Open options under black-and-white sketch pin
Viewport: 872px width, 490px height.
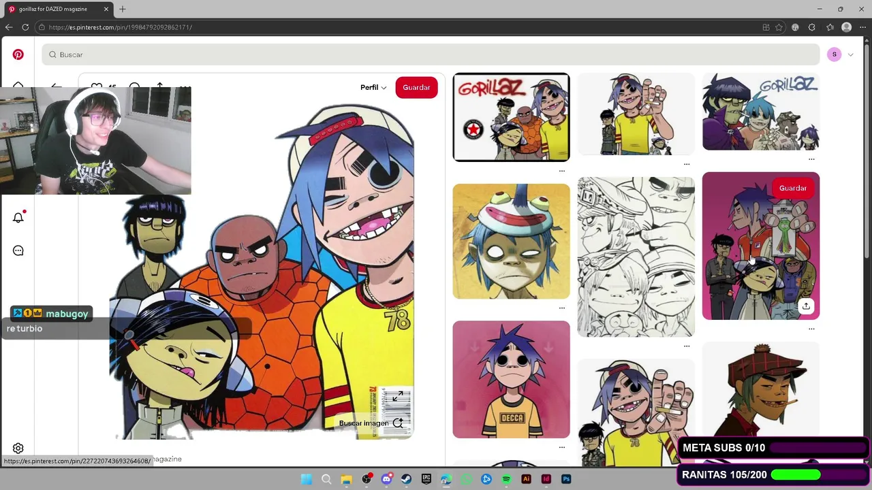coord(687,346)
